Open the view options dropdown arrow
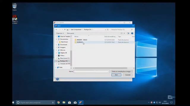 (124, 33)
